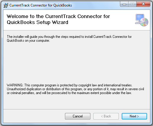The image size is (153, 126).
Task: Close the setup wizard with the red X
Action: click(x=143, y=4)
